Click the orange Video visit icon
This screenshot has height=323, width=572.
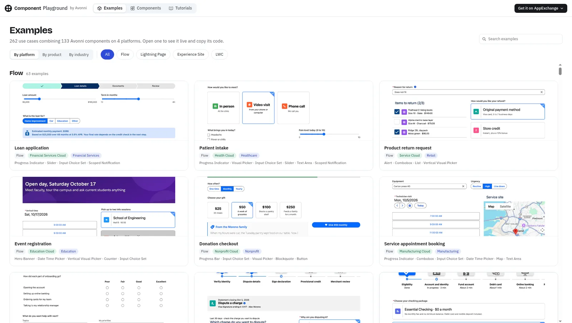(250, 105)
